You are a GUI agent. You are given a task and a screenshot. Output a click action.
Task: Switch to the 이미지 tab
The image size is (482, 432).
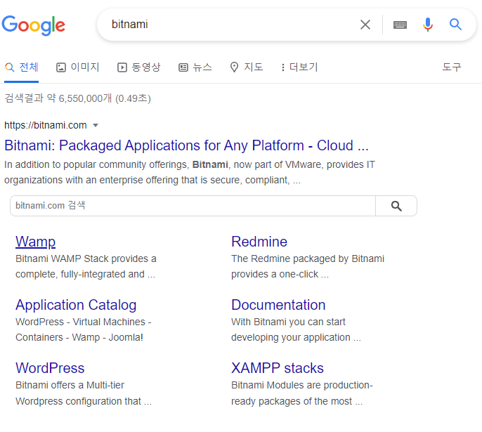(77, 67)
